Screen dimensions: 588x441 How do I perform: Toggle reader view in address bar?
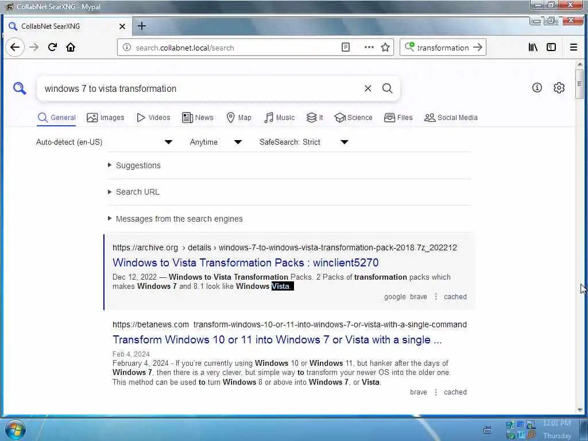(x=345, y=47)
